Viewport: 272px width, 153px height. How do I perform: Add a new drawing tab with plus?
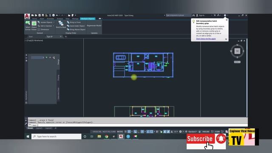click(x=66, y=37)
